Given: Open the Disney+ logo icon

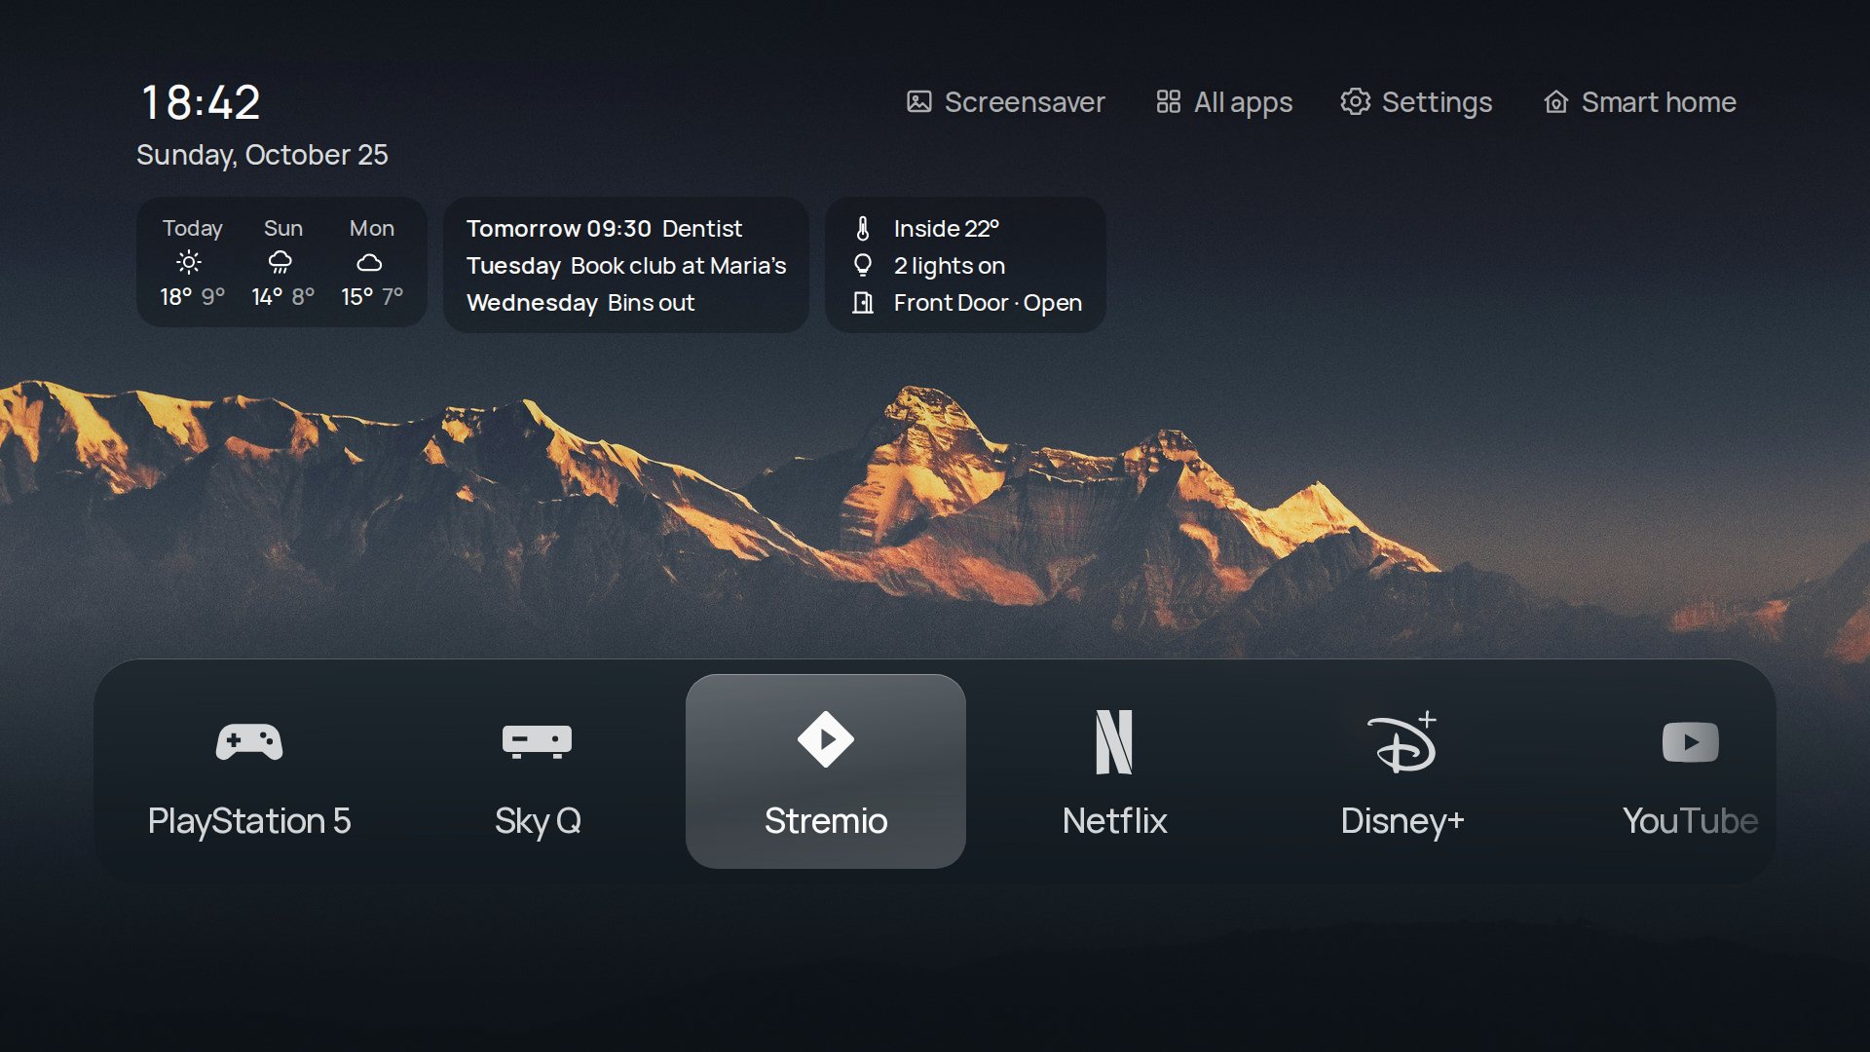Looking at the screenshot, I should pos(1402,741).
